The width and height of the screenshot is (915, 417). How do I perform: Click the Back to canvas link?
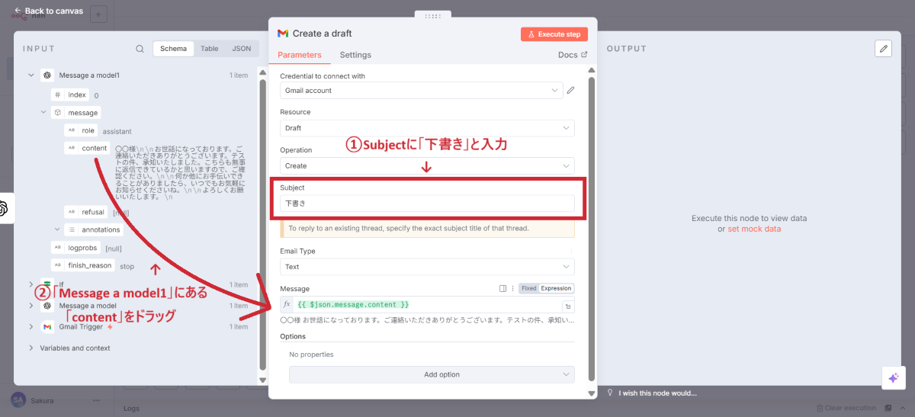coord(48,11)
